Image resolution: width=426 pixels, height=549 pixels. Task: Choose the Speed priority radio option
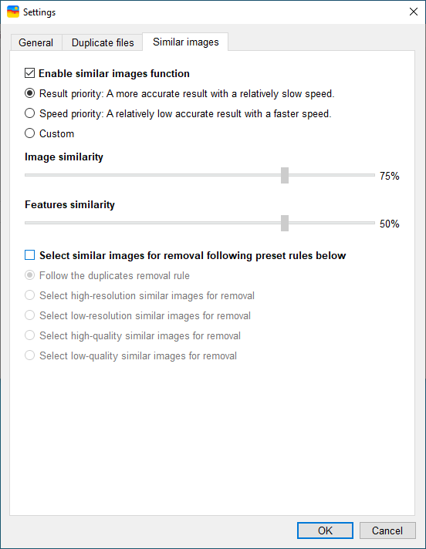(30, 113)
